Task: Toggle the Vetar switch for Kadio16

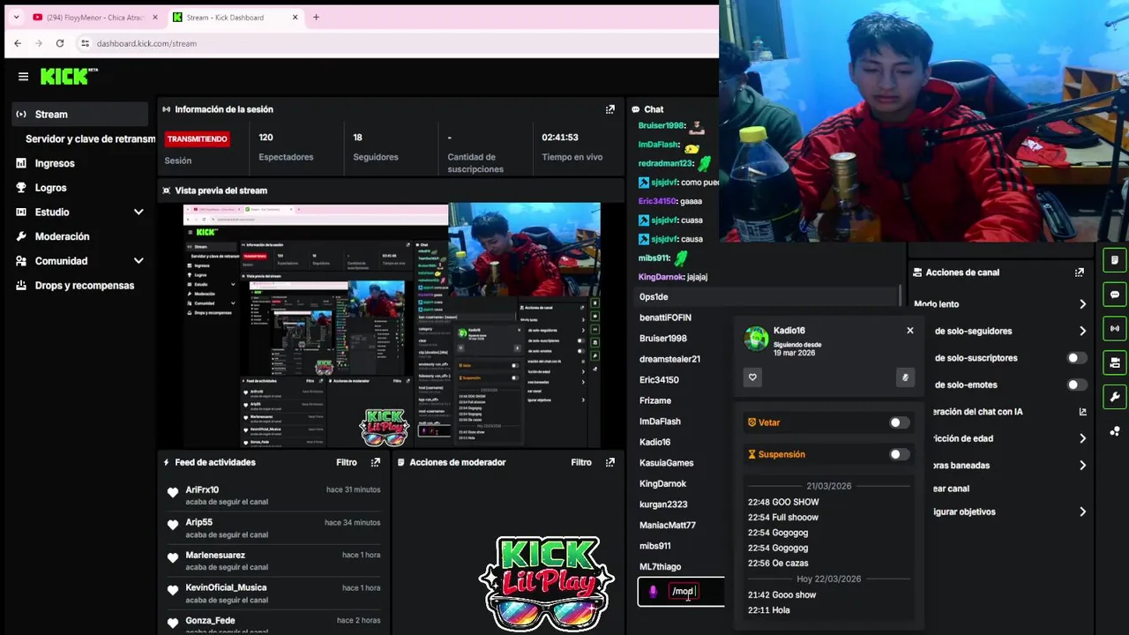Action: [899, 422]
